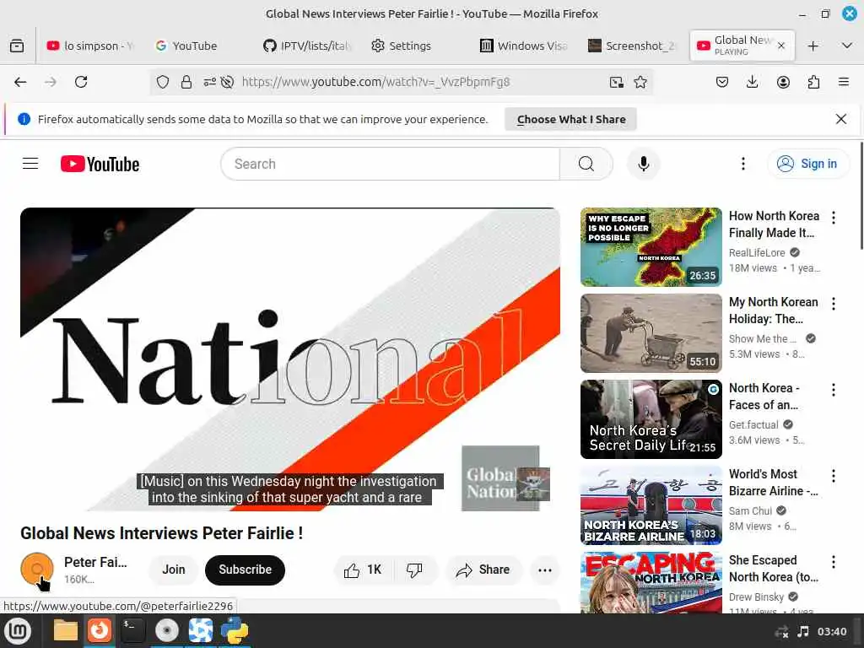Open the extensions puzzle icon
864x648 pixels.
tap(813, 82)
